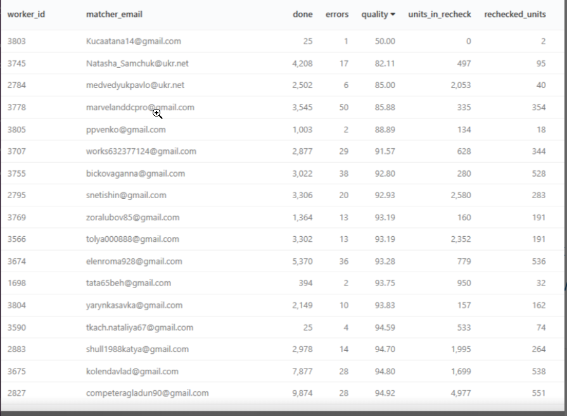Click worker id 3778

click(16, 108)
